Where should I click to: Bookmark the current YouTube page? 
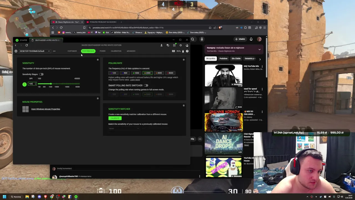(84, 27)
